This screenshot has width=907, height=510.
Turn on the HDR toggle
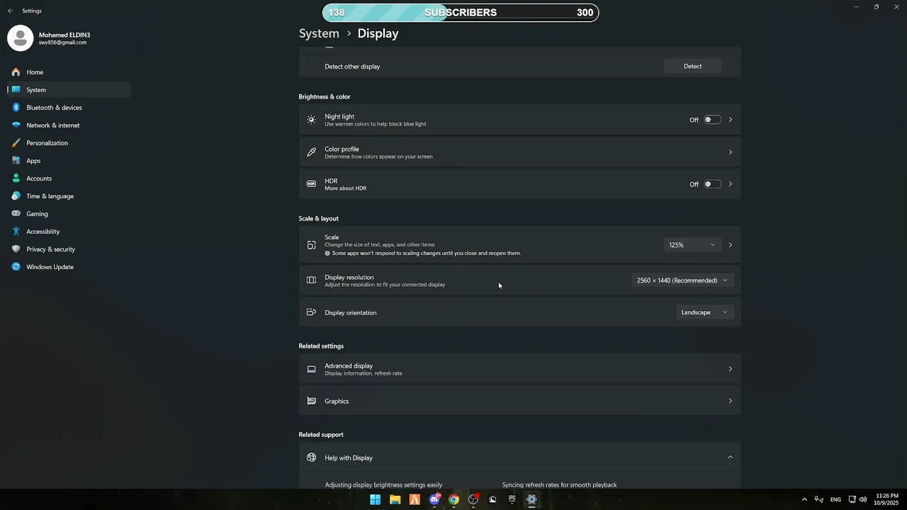(712, 184)
